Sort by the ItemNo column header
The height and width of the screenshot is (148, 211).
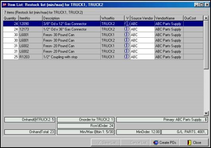31,18
